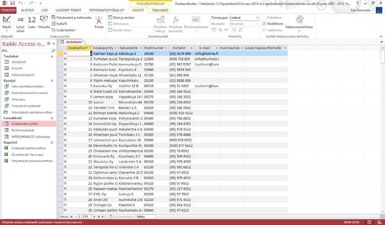Open Kari Keinonen account menu

pyautogui.click(x=363, y=10)
